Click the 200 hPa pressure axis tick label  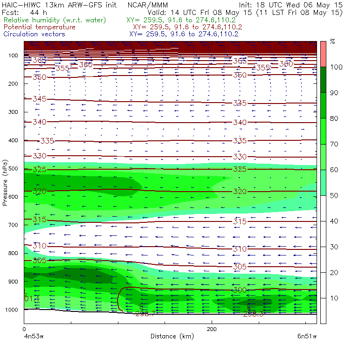(13, 83)
